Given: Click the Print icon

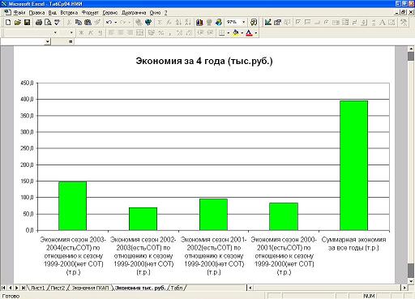Looking at the screenshot, I should coord(39,22).
